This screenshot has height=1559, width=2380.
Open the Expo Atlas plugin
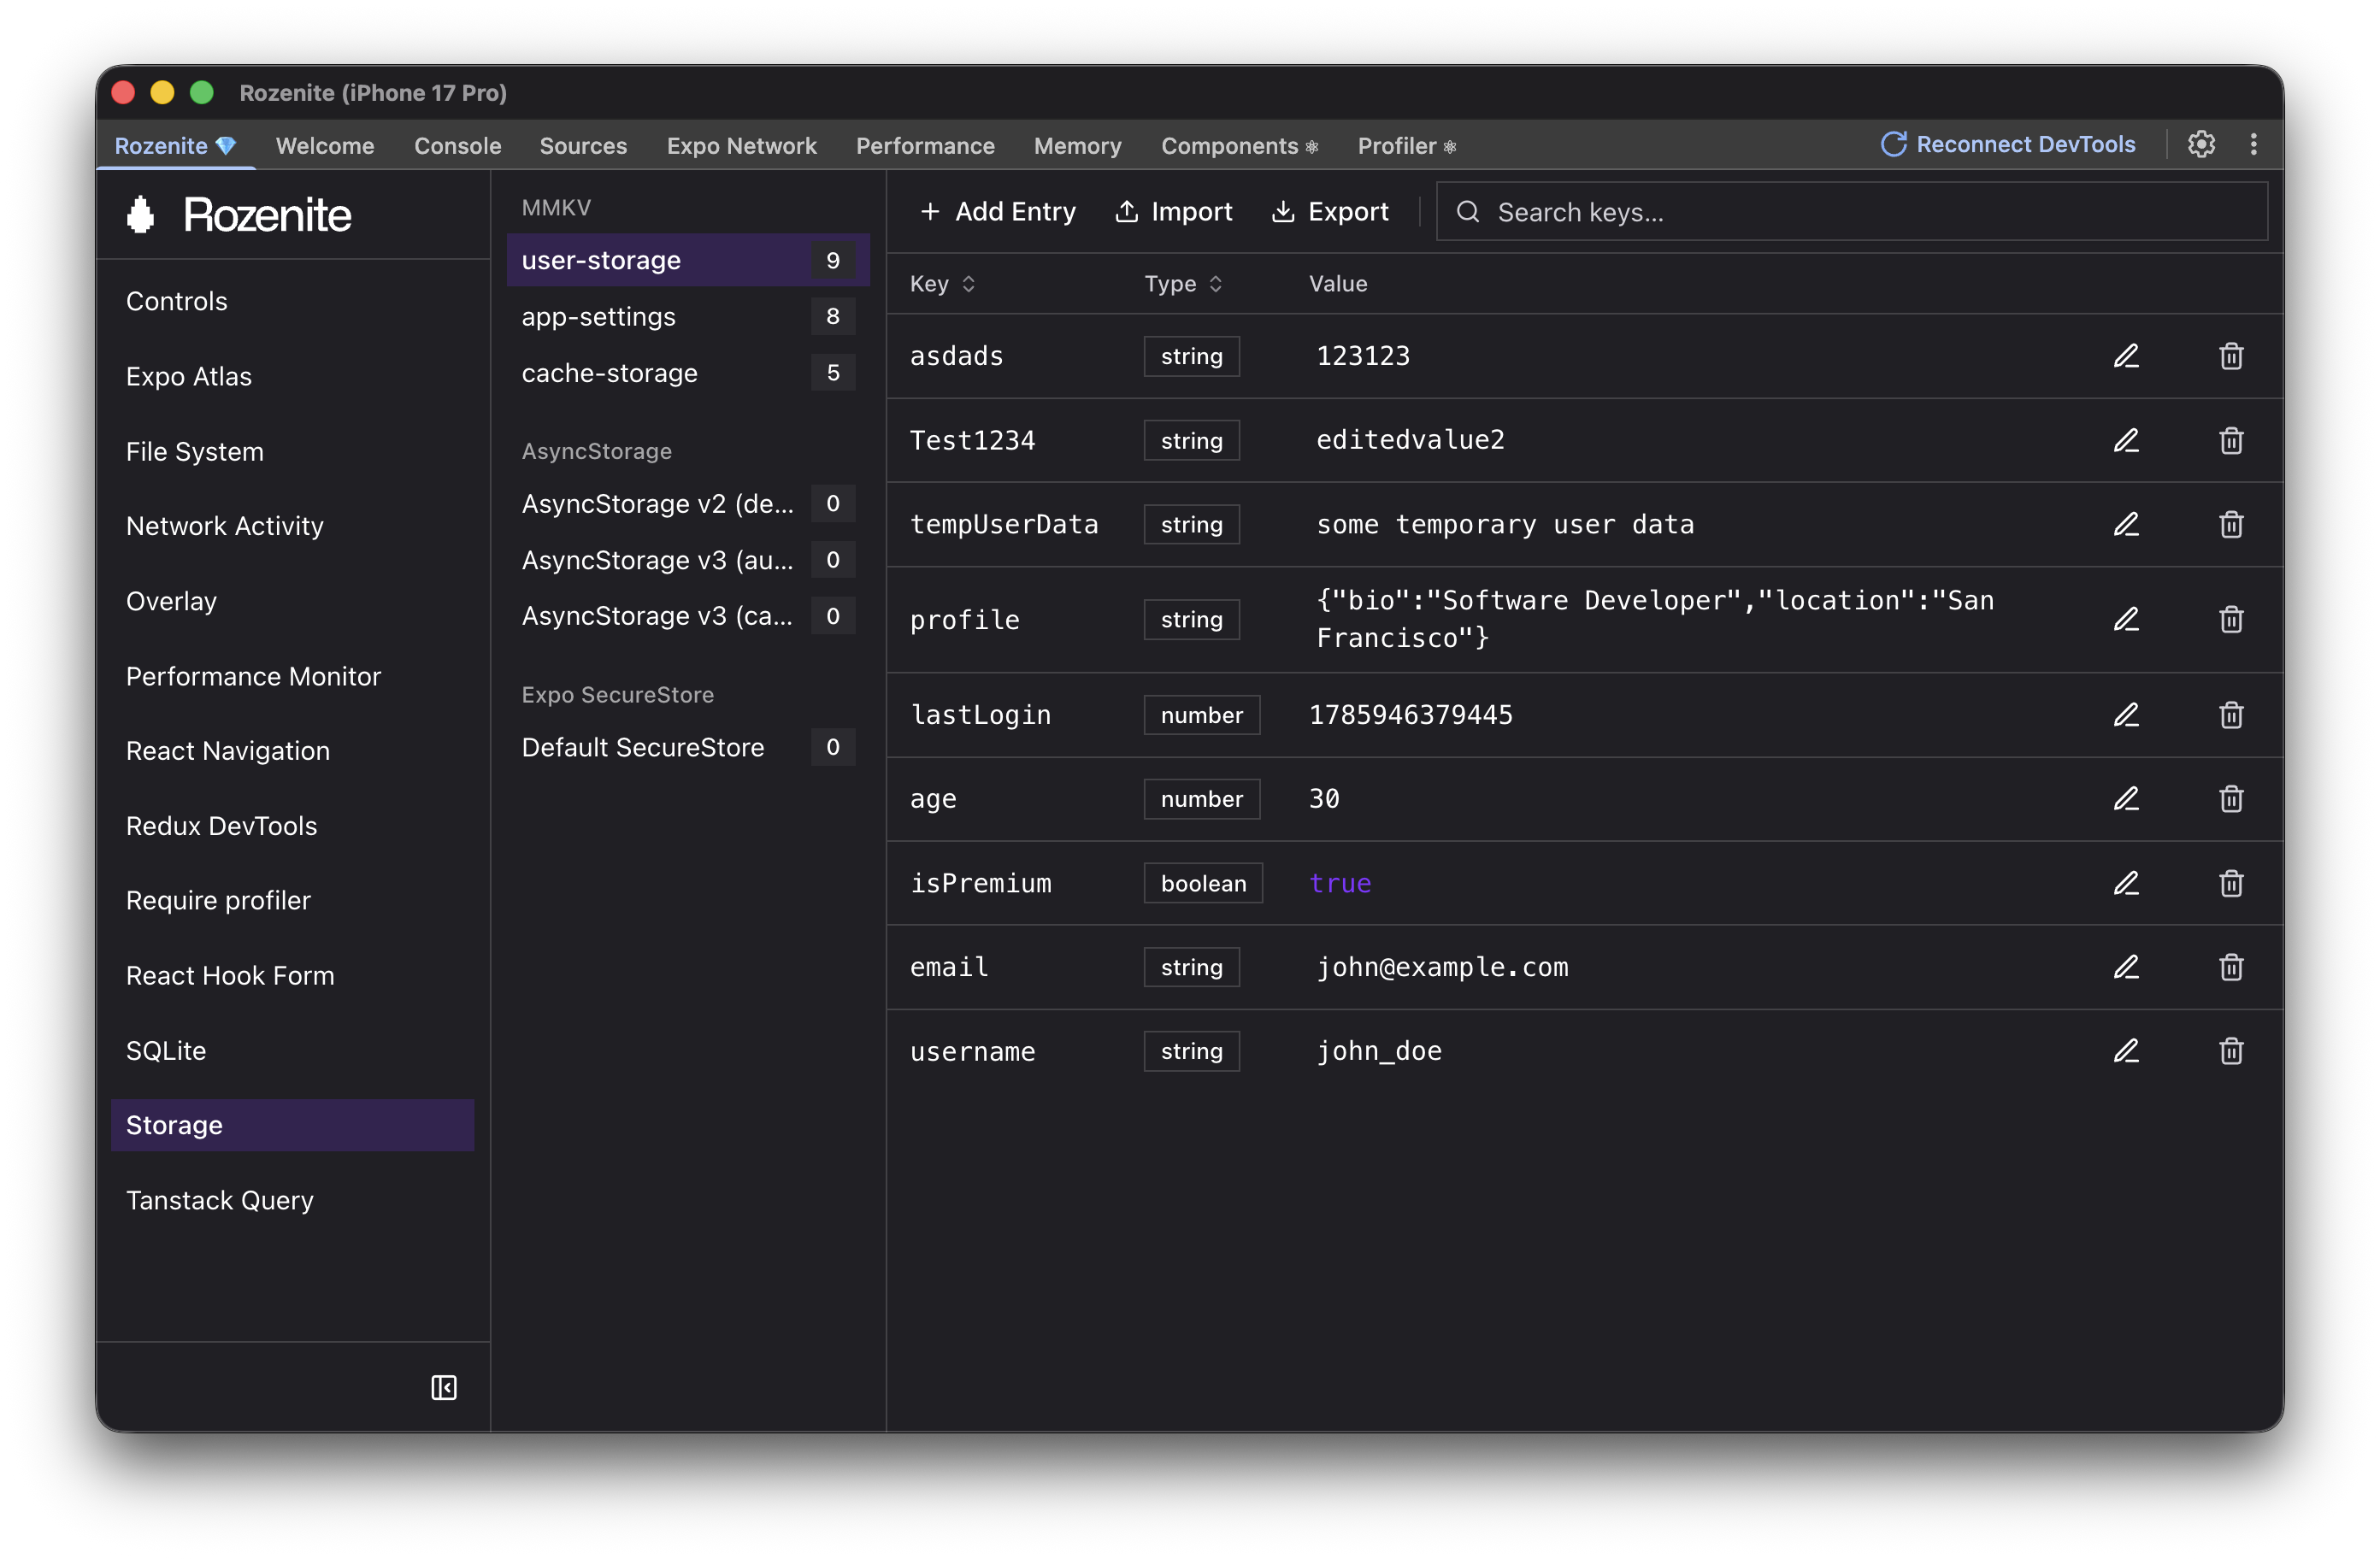coord(292,376)
